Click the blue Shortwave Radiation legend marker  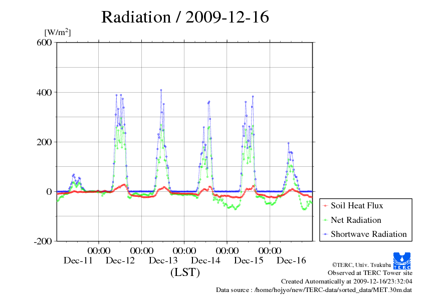coord(325,234)
